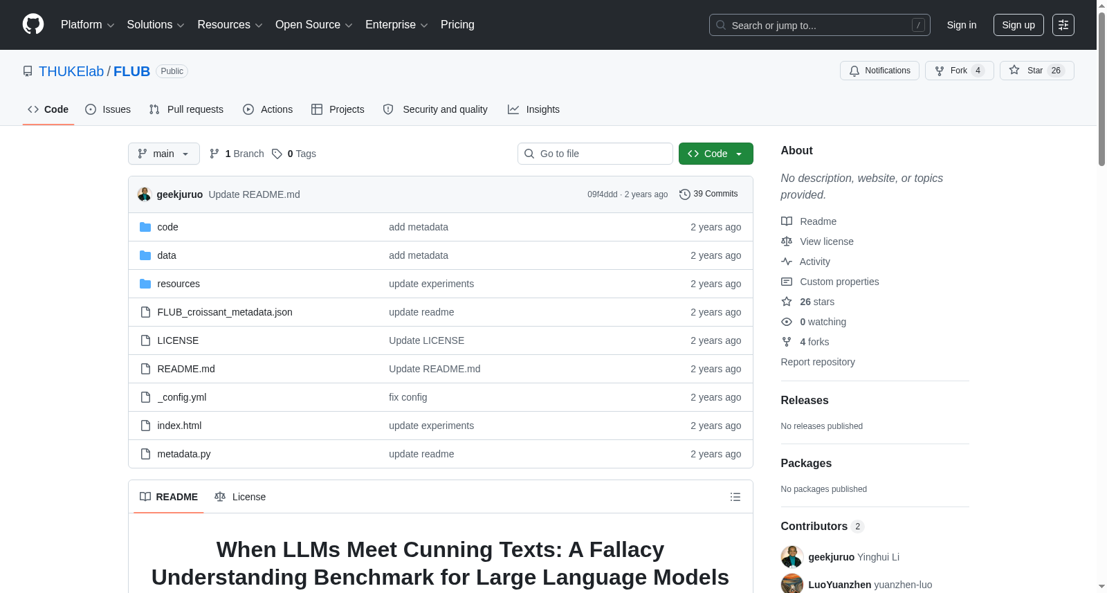Image resolution: width=1107 pixels, height=593 pixels.
Task: Open the main branch switcher dropdown
Action: 164,154
